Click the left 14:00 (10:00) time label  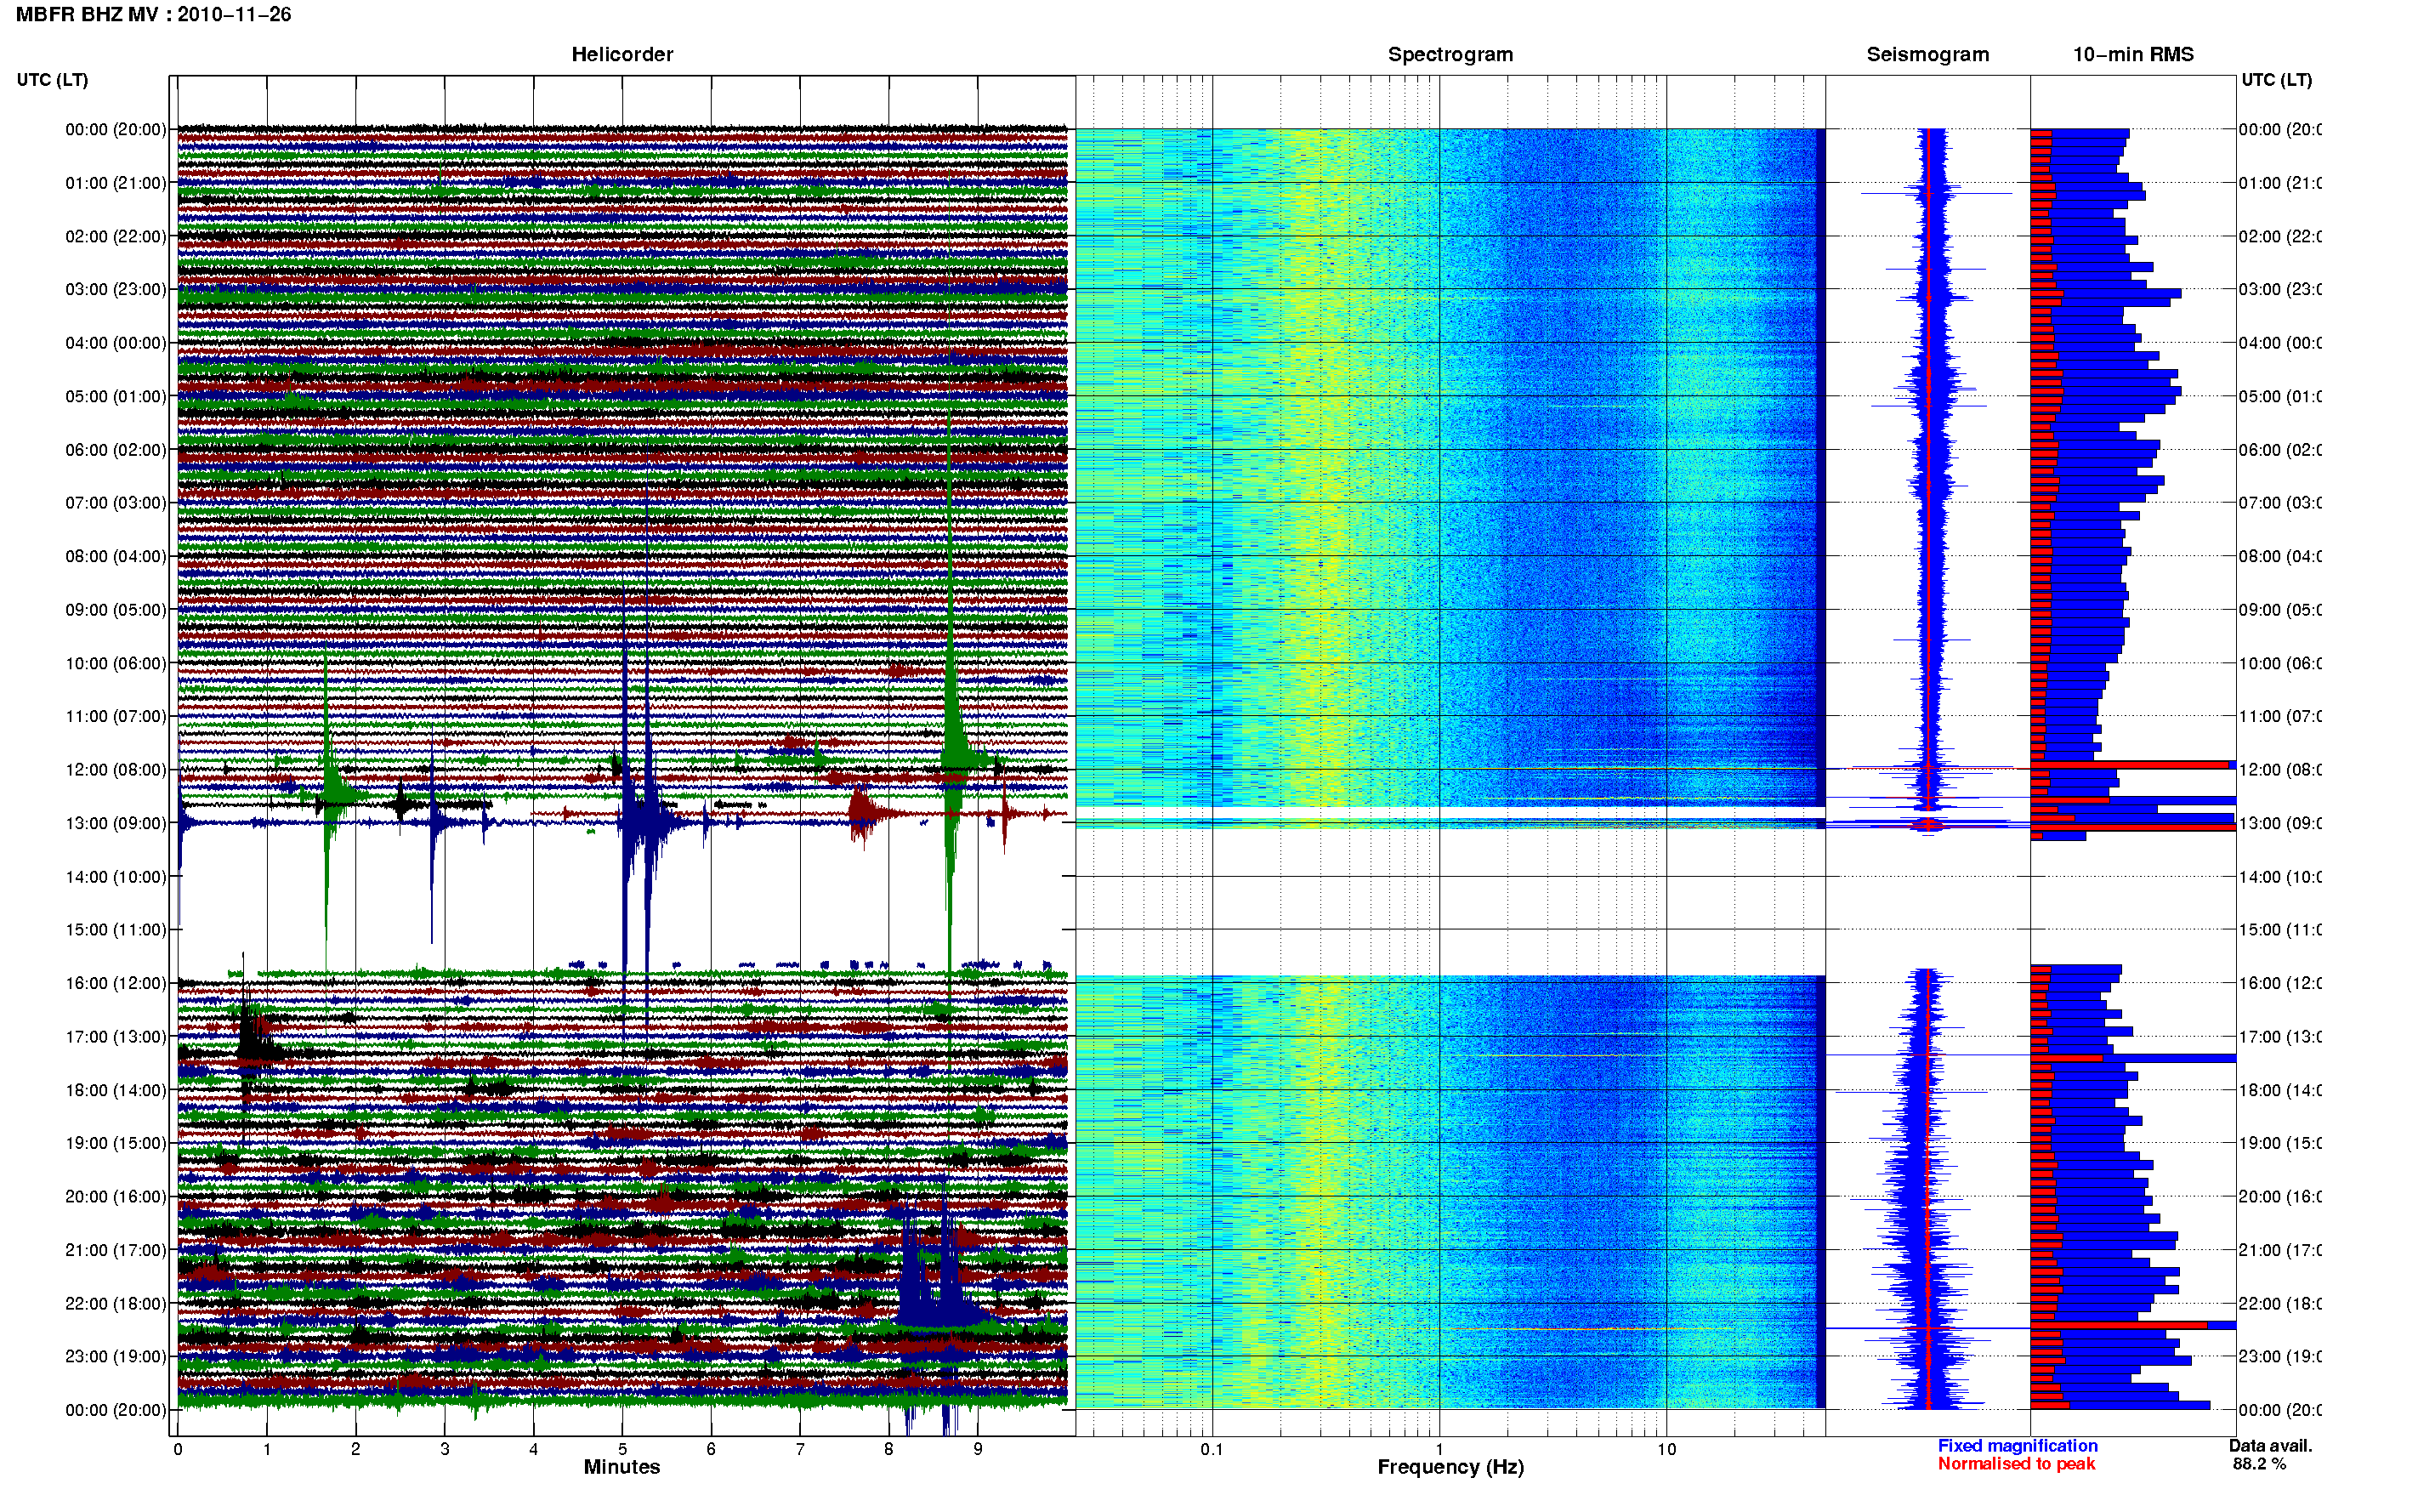coord(116,877)
